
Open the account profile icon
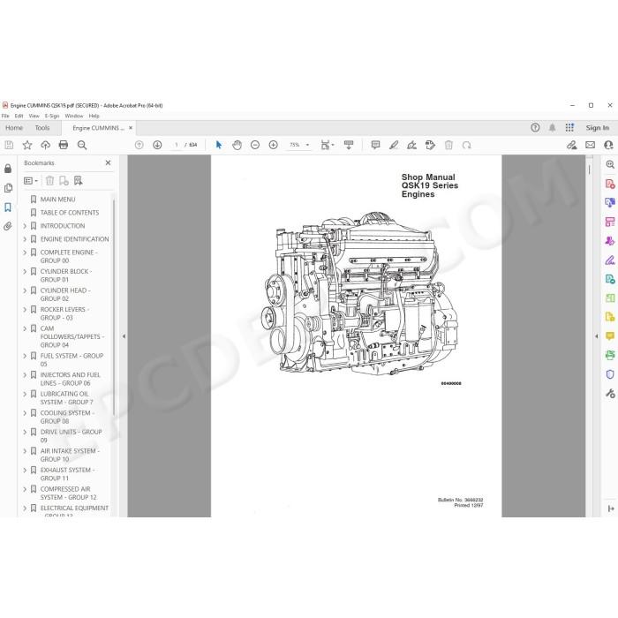[608, 145]
